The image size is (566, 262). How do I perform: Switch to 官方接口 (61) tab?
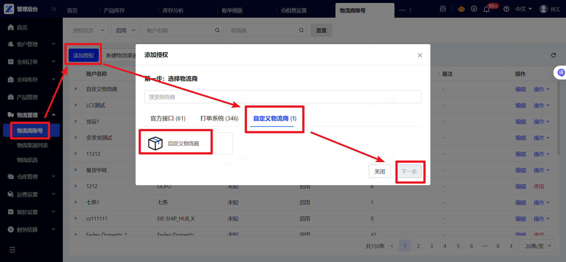(x=168, y=118)
